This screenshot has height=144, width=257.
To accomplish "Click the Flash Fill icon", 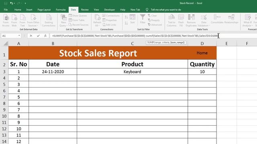I will coord(181,20).
